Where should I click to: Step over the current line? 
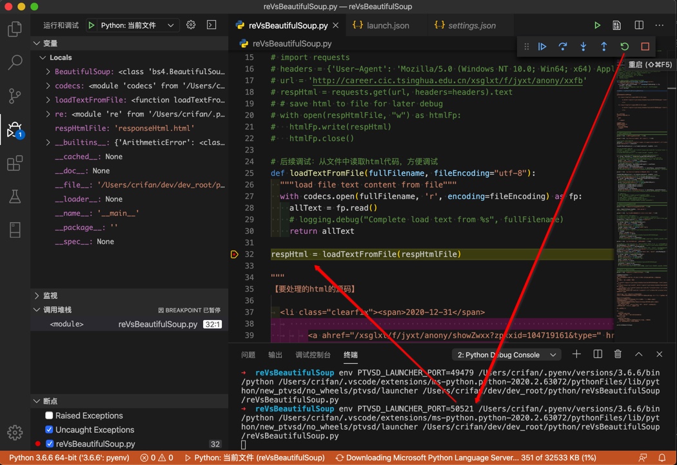click(563, 46)
